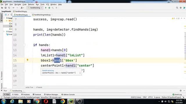186x104 pixels.
Task: Click the cursor position 15:10 in status bar
Action: coord(136,97)
